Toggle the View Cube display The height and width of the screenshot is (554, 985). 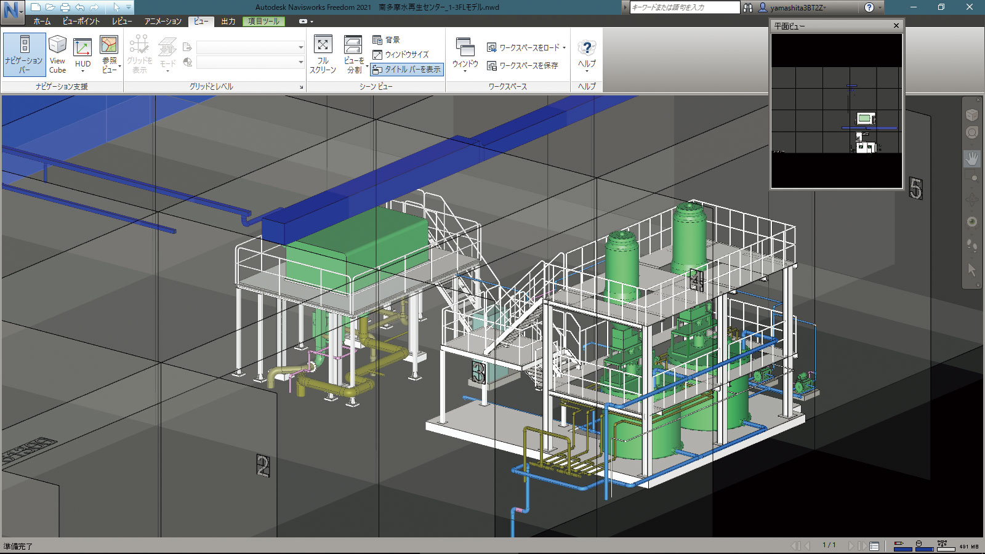tap(57, 54)
